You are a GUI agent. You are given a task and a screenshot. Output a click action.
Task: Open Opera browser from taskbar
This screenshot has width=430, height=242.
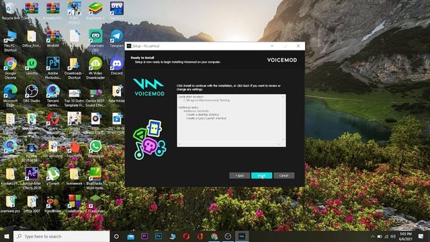(x=186, y=236)
